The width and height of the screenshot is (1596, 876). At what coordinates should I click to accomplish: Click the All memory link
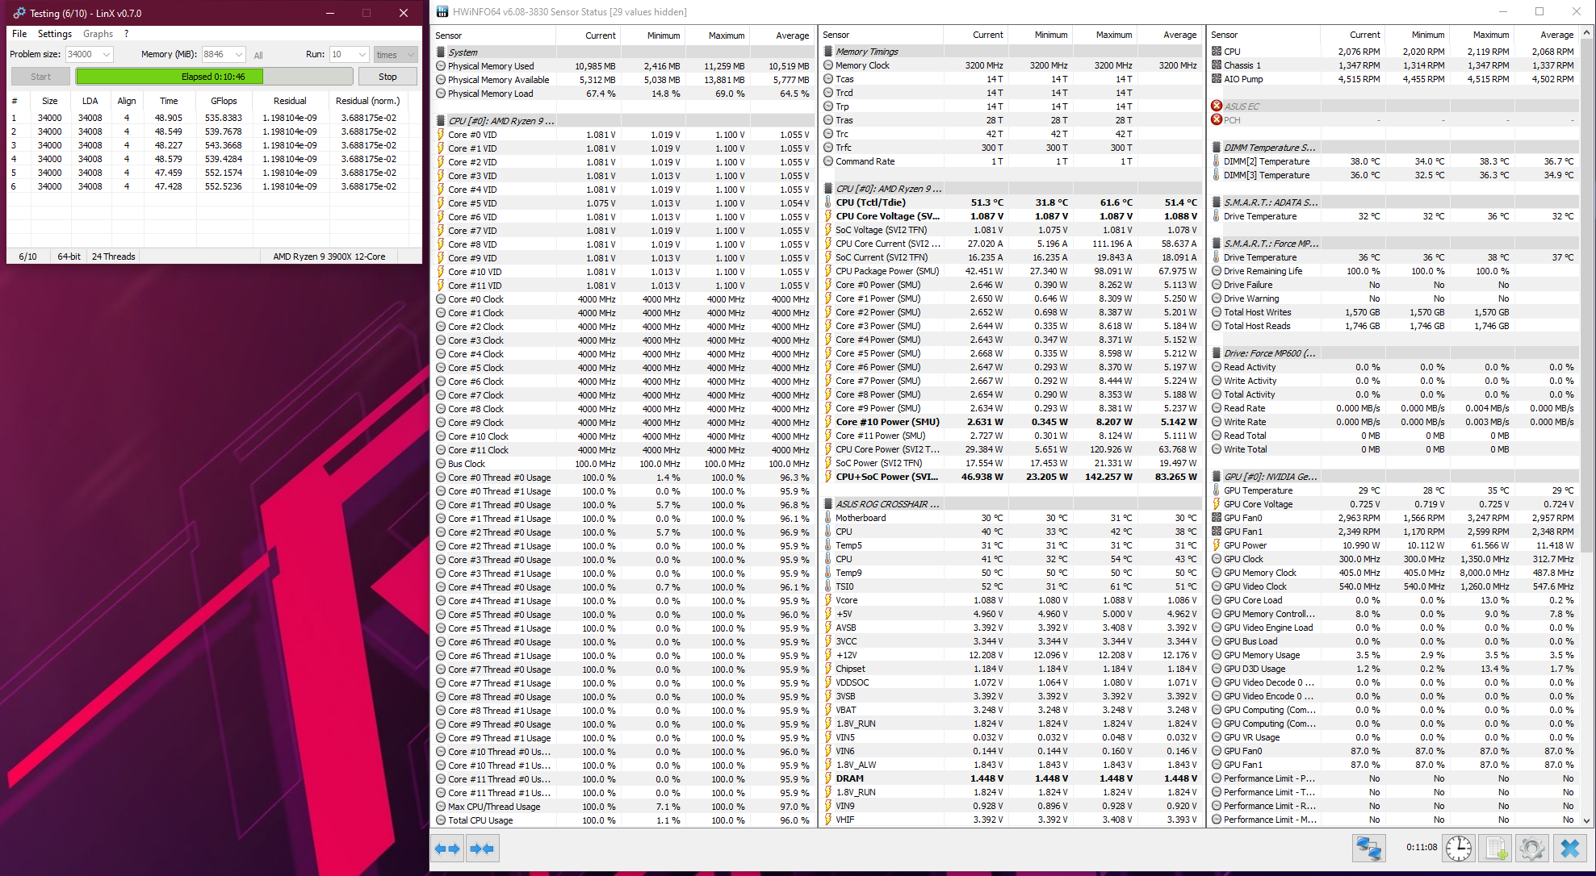pyautogui.click(x=258, y=56)
